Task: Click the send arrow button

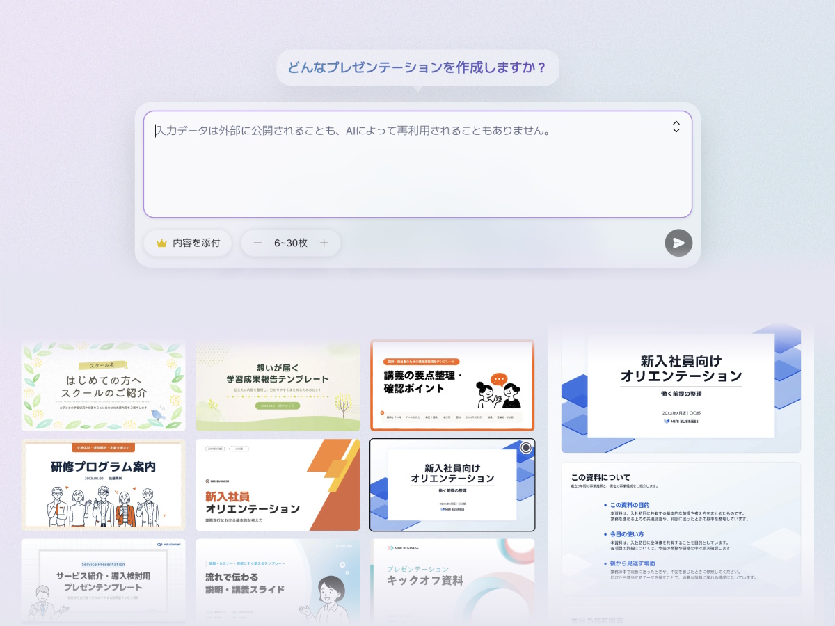Action: click(678, 243)
